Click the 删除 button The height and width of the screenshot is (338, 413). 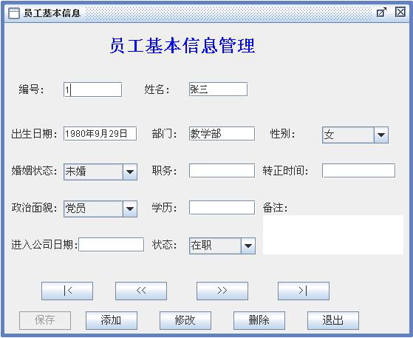tap(259, 320)
